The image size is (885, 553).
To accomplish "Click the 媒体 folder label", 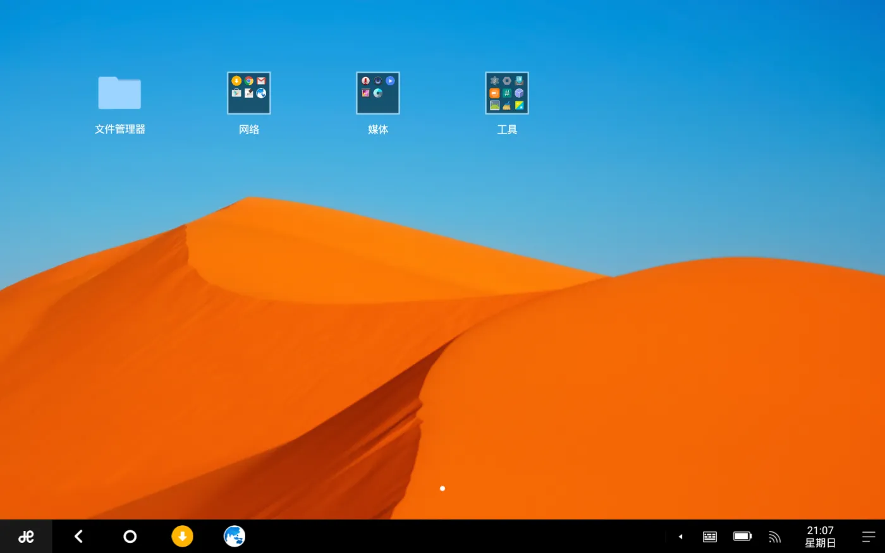I will pyautogui.click(x=378, y=130).
